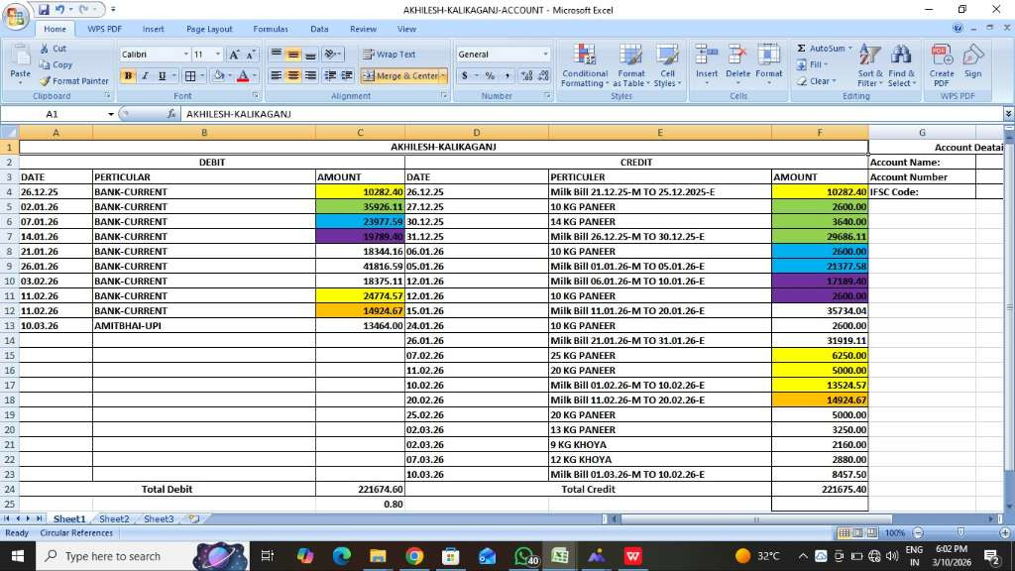Screen dimensions: 1015x571
Task: Cut the selected cells
Action: 53,49
